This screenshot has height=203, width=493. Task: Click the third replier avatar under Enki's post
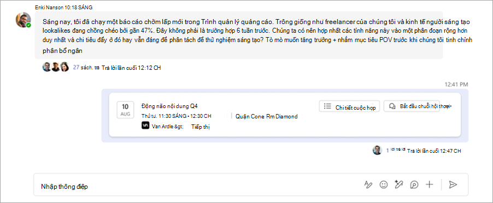pos(64,67)
